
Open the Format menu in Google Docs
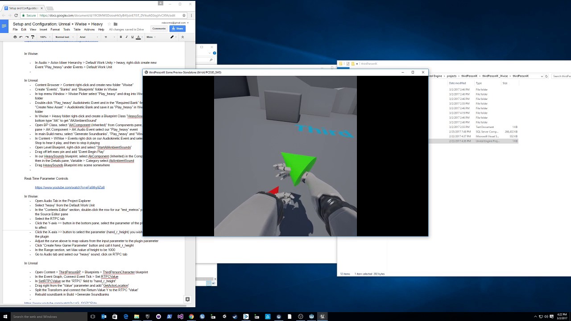tap(55, 29)
